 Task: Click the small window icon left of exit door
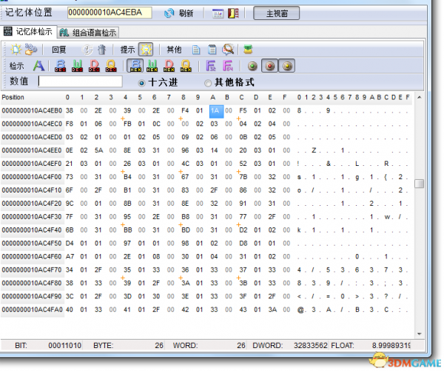pos(218,13)
